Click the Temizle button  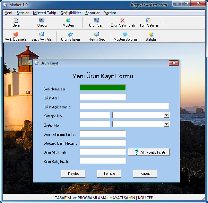(x=109, y=173)
